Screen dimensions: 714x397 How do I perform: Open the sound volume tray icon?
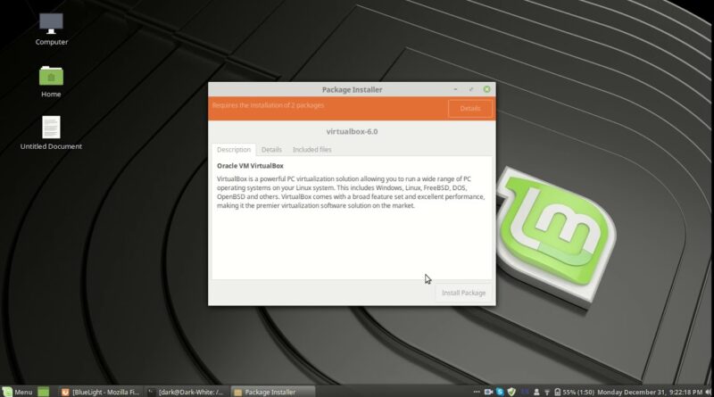pyautogui.click(x=708, y=392)
